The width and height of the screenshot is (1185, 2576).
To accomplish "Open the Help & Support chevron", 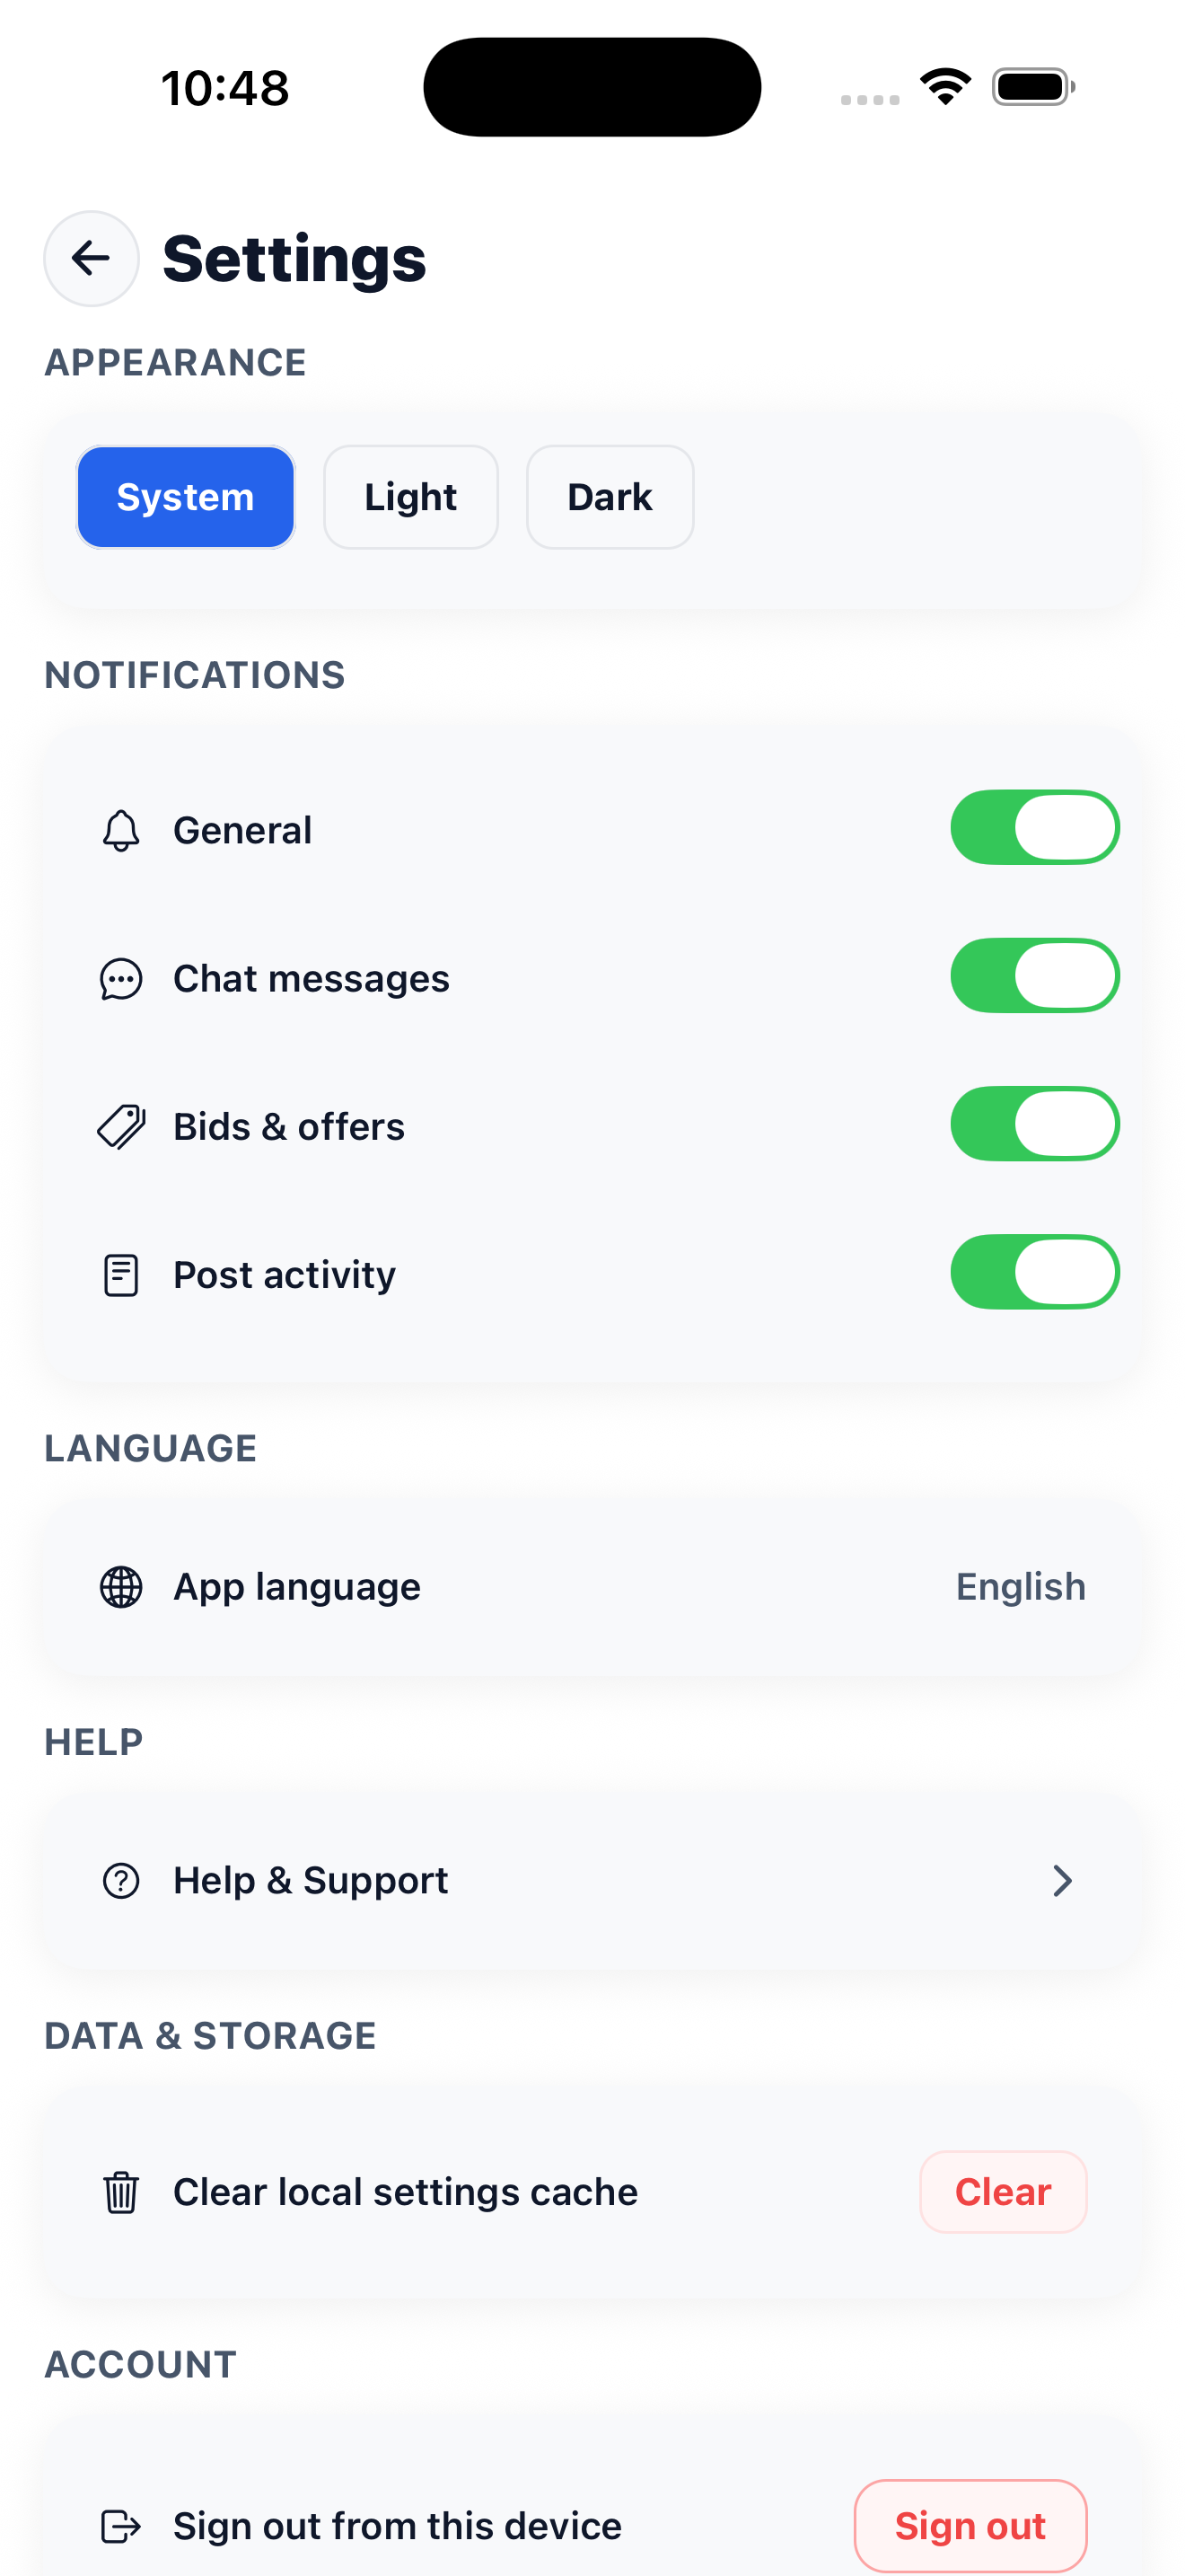I will coord(1061,1881).
